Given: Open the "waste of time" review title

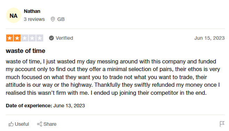Looking at the screenshot, I should click(26, 51).
